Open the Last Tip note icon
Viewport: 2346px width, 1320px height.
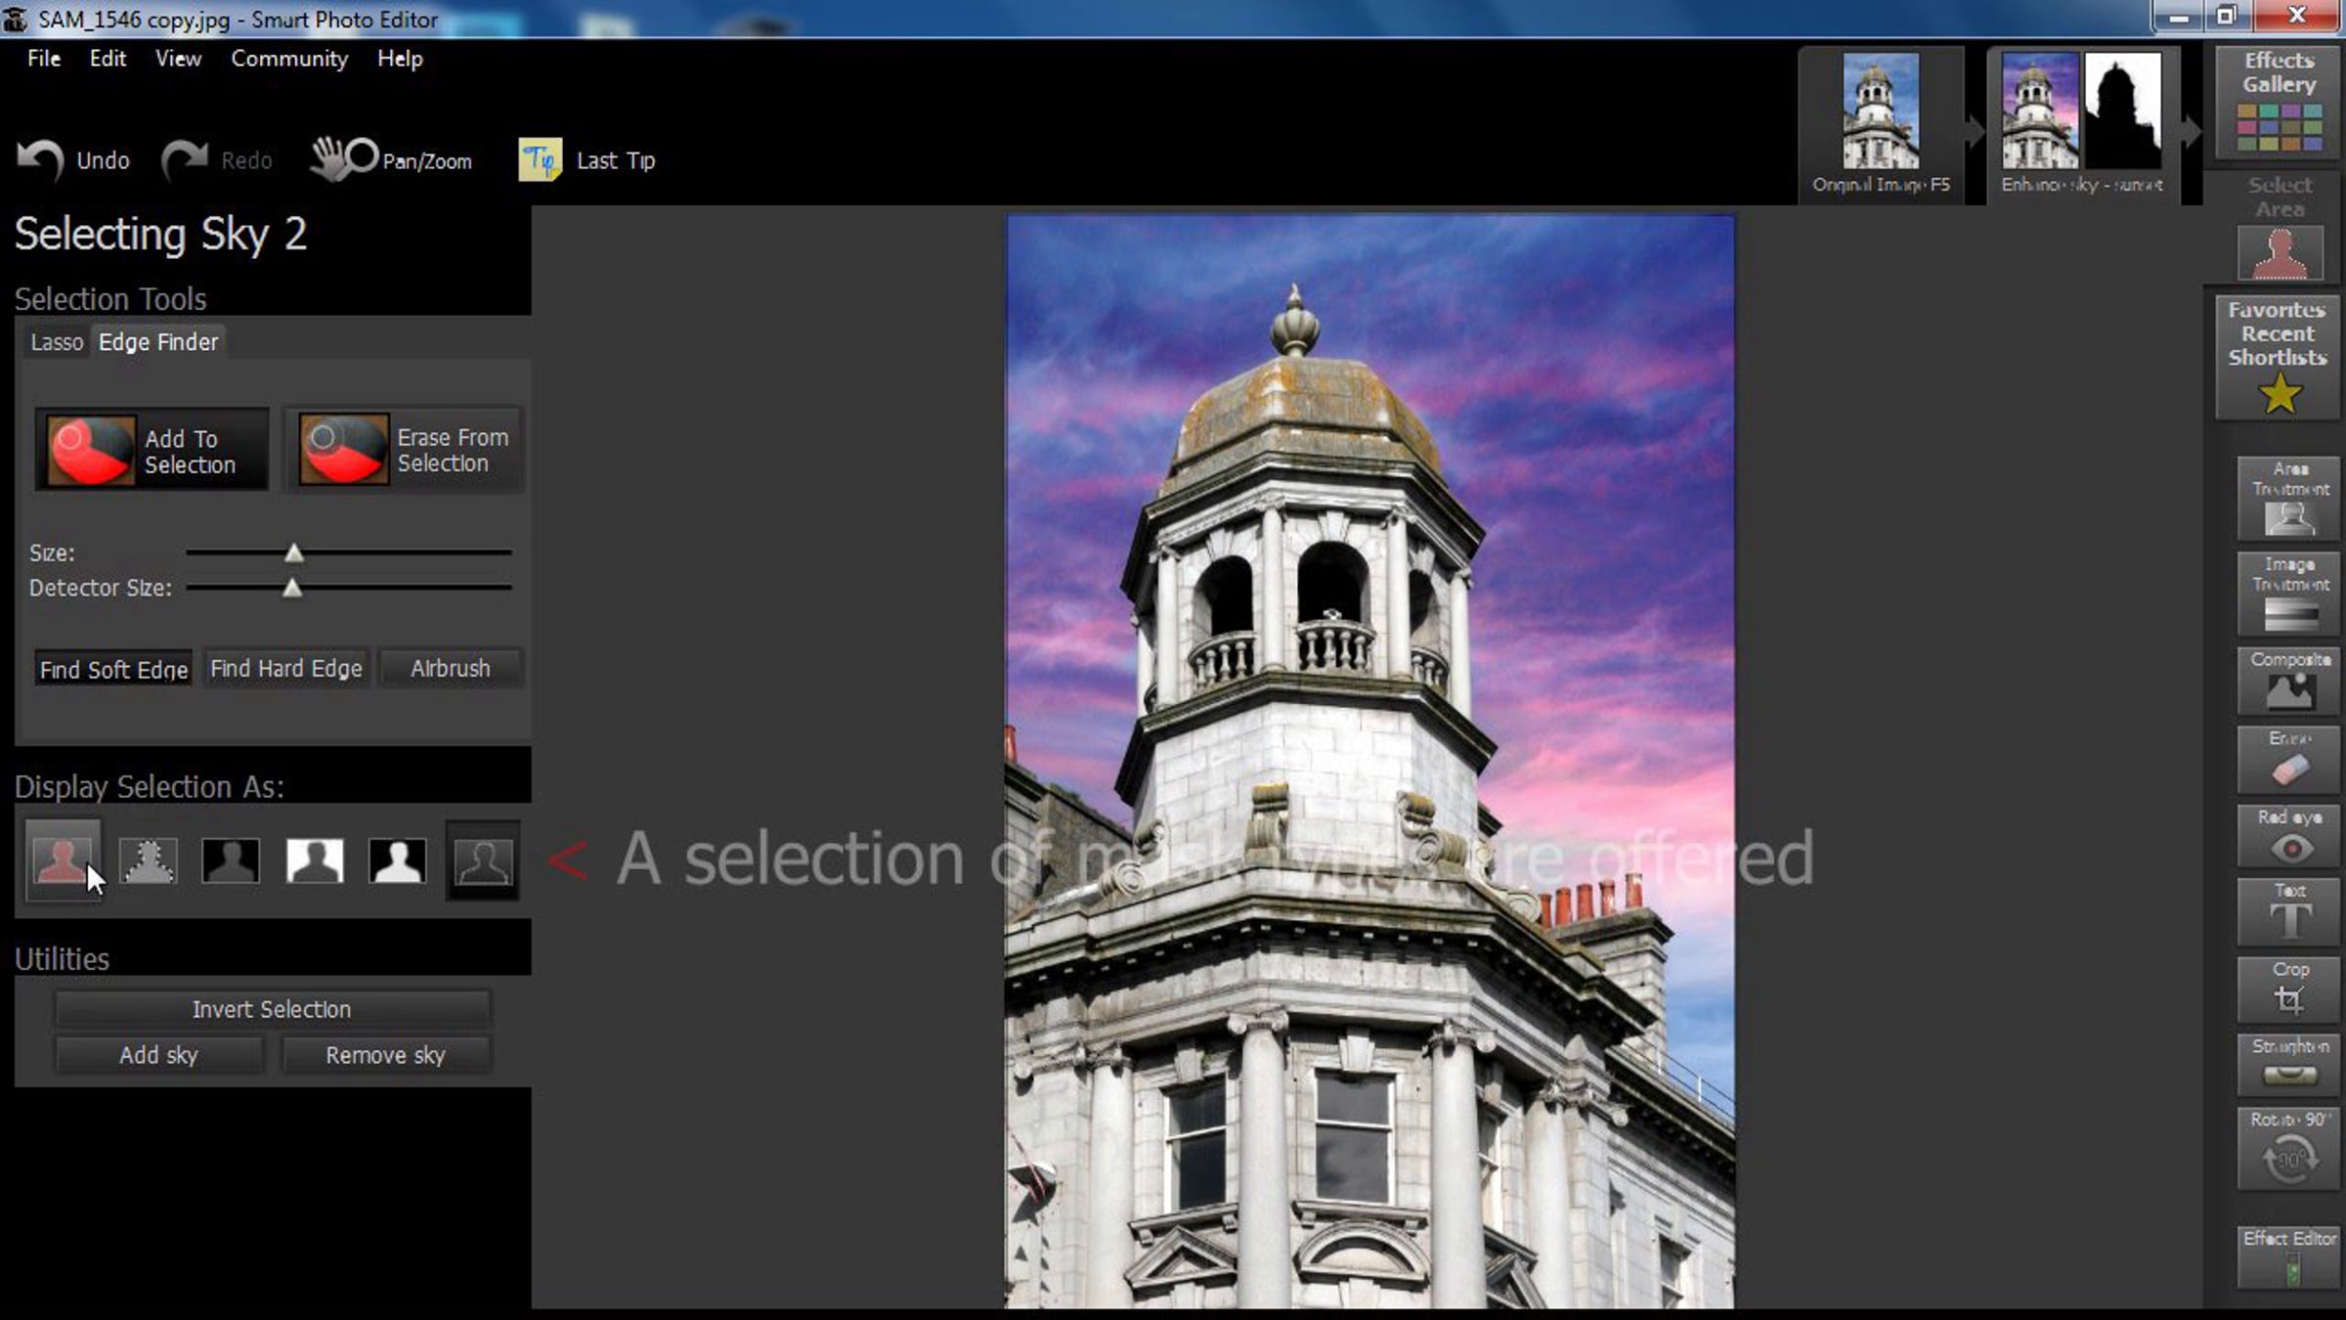coord(540,159)
